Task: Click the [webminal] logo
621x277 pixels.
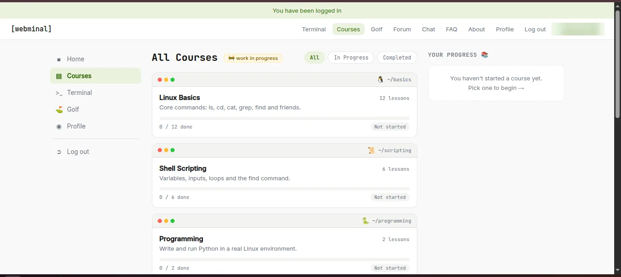Action: point(31,29)
